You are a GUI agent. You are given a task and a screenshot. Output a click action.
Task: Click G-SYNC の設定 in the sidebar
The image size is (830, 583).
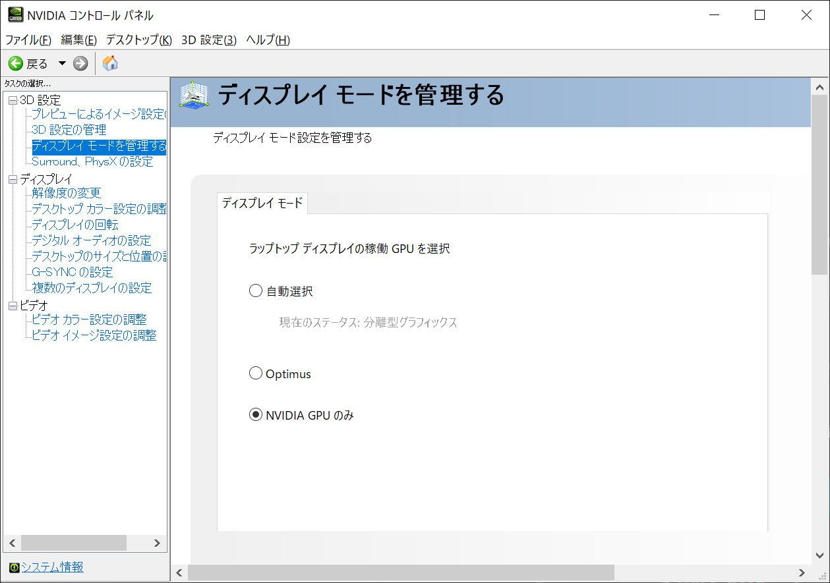point(72,272)
